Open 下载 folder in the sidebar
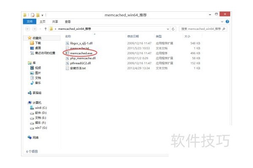The height and width of the screenshot is (168, 253). click(x=38, y=43)
